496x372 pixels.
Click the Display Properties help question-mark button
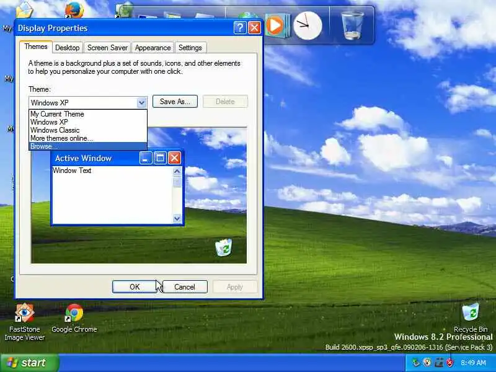pos(240,28)
